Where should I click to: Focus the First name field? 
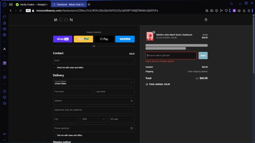pyautogui.click(x=73, y=92)
